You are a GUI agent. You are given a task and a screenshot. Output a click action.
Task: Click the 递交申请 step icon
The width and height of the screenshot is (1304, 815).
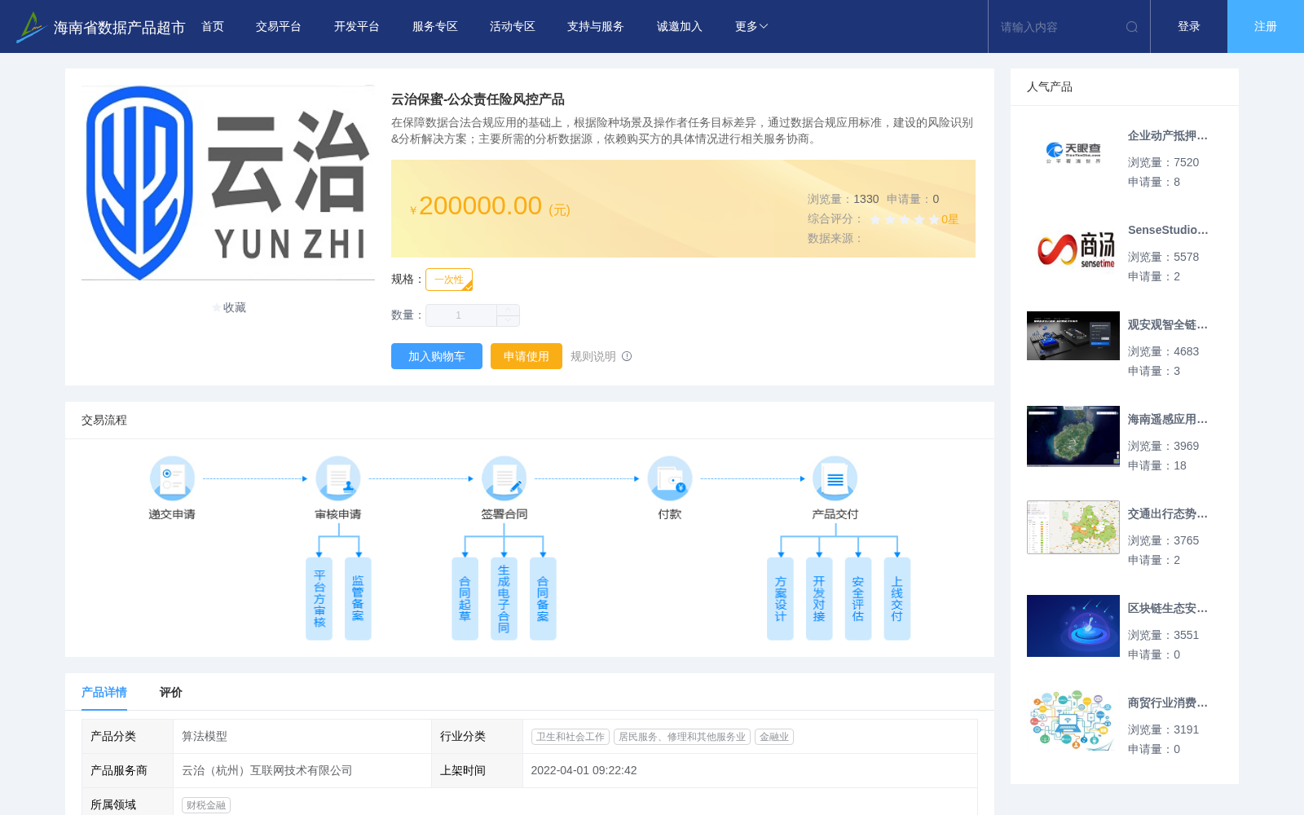(172, 478)
